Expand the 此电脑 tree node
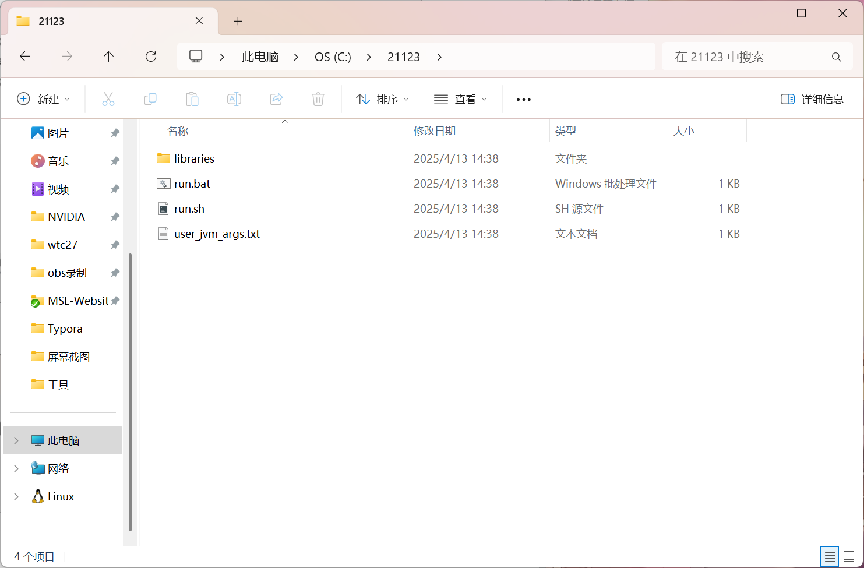The height and width of the screenshot is (568, 864). [16, 440]
